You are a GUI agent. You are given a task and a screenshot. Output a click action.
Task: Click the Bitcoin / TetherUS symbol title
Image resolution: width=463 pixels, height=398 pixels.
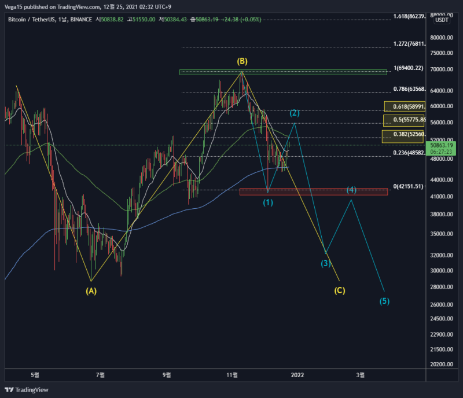[31, 20]
